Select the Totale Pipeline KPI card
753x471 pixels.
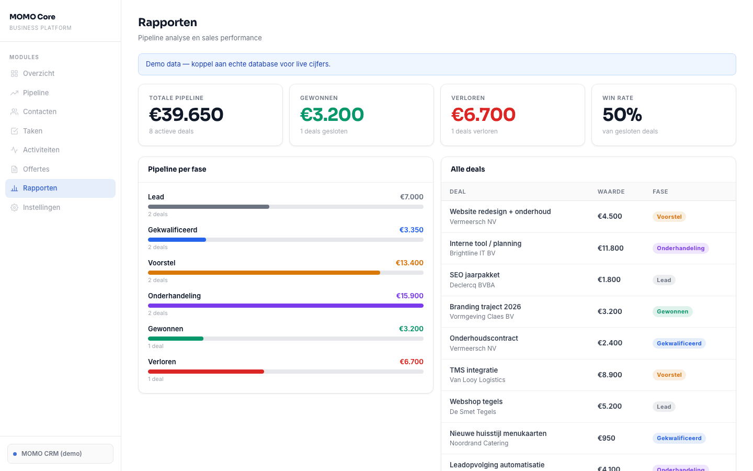tap(210, 115)
